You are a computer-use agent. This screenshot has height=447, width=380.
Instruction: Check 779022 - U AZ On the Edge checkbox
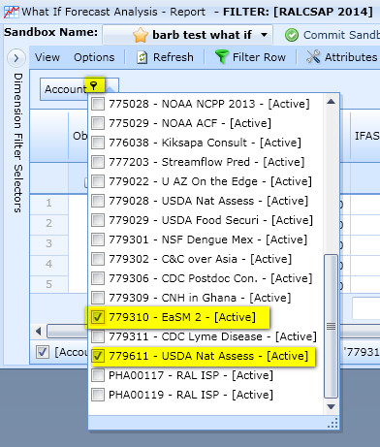tap(98, 181)
